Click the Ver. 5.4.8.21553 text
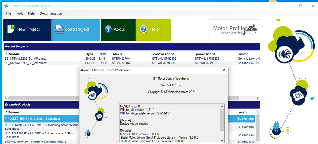This screenshot has width=318, height=144. (x=172, y=85)
